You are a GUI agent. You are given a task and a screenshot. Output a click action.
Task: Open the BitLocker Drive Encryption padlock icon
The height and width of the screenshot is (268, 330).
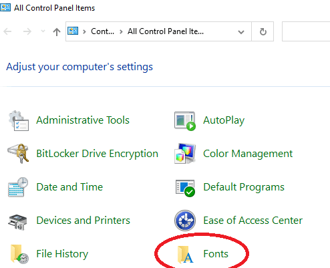pos(18,154)
